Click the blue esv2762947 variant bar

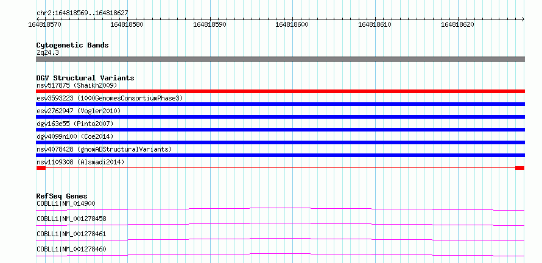(x=280, y=117)
